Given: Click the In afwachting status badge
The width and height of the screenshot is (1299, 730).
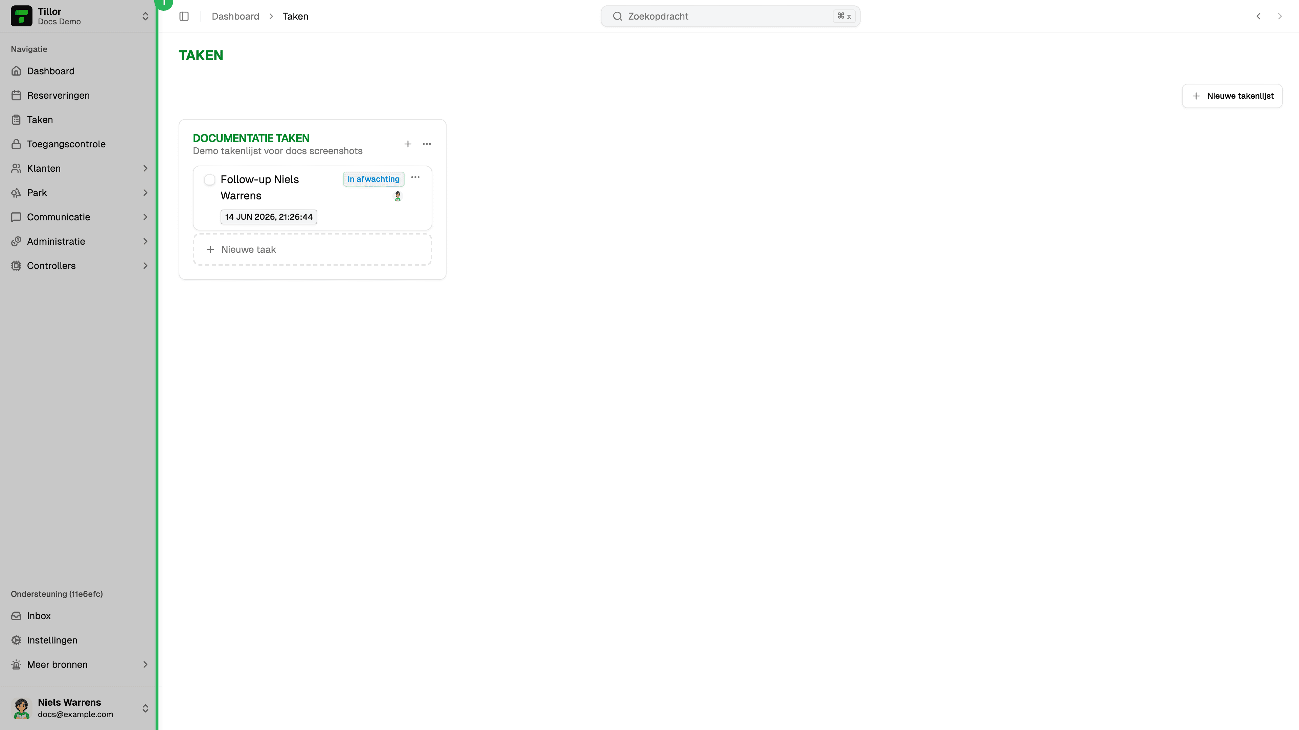Looking at the screenshot, I should (x=374, y=179).
